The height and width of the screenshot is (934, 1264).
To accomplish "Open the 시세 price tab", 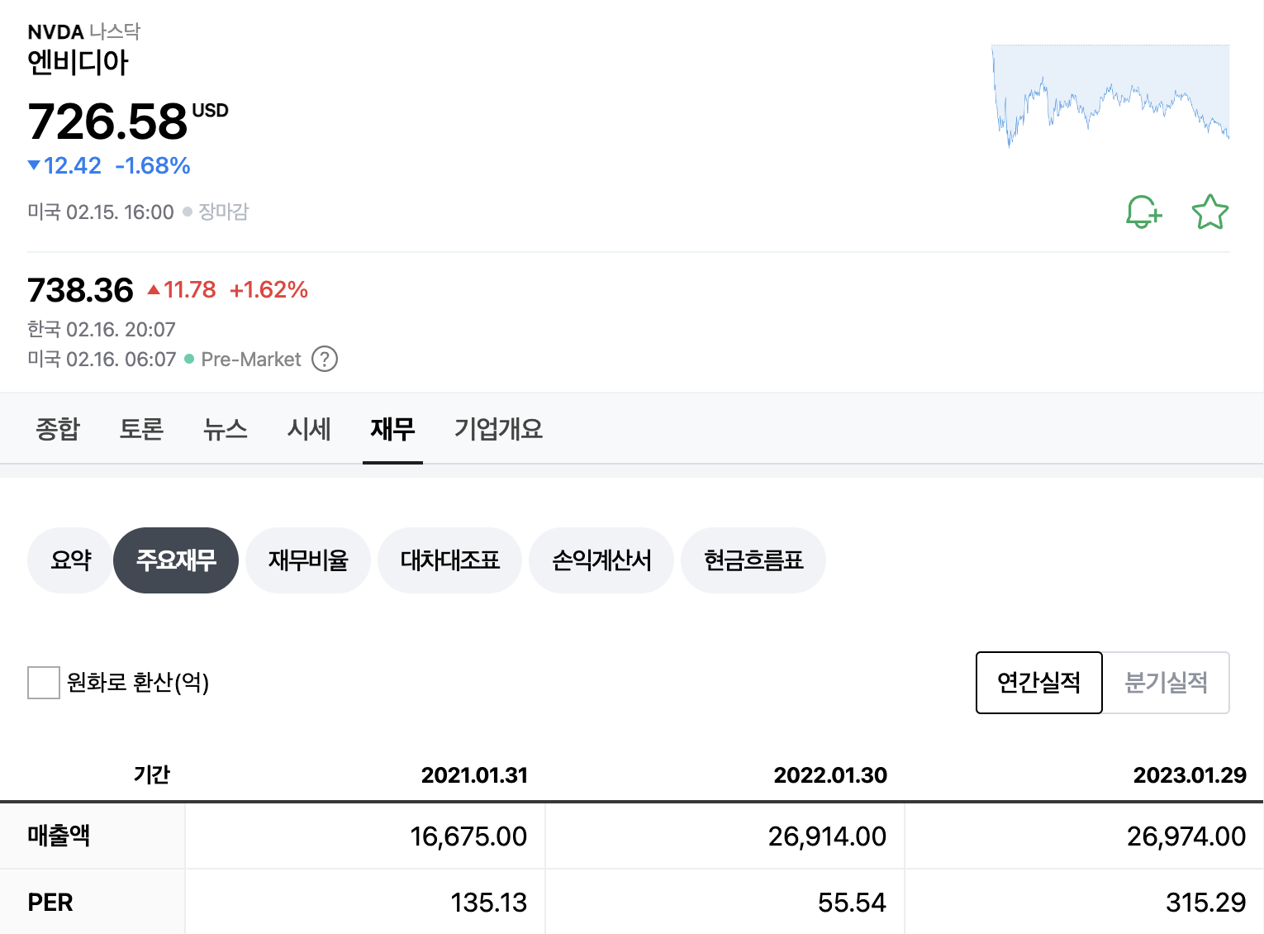I will coord(309,429).
